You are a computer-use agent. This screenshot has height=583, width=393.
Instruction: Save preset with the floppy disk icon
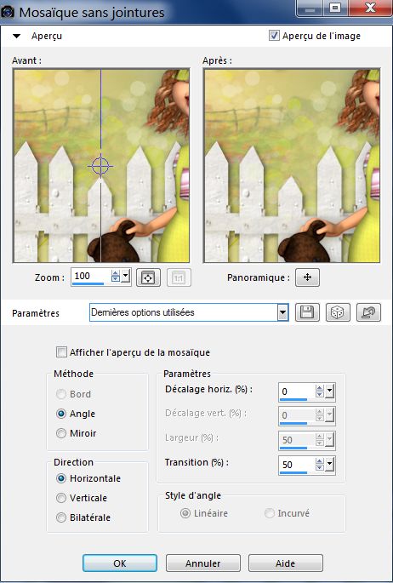308,312
